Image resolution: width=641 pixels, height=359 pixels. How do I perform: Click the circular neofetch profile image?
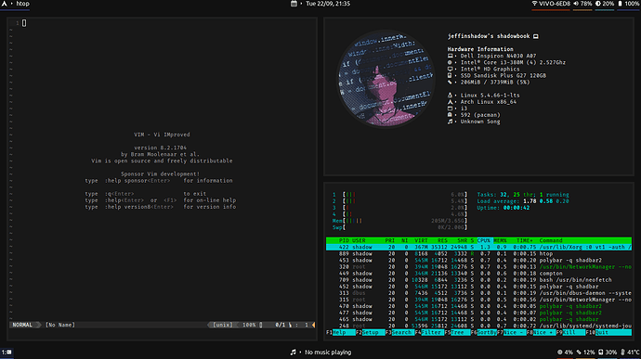(x=386, y=78)
